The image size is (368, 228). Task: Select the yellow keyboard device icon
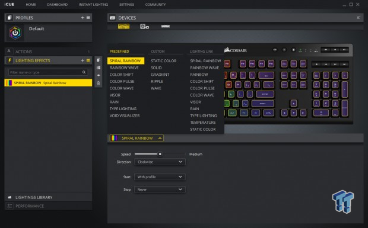(x=123, y=26)
